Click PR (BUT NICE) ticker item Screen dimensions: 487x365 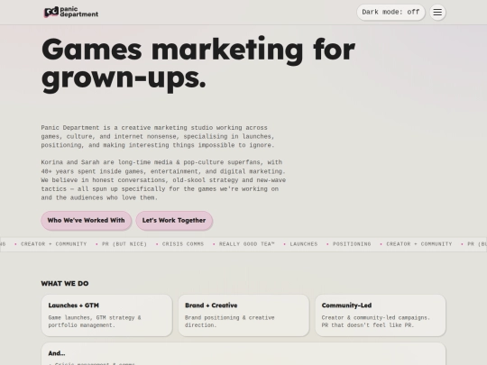click(124, 244)
